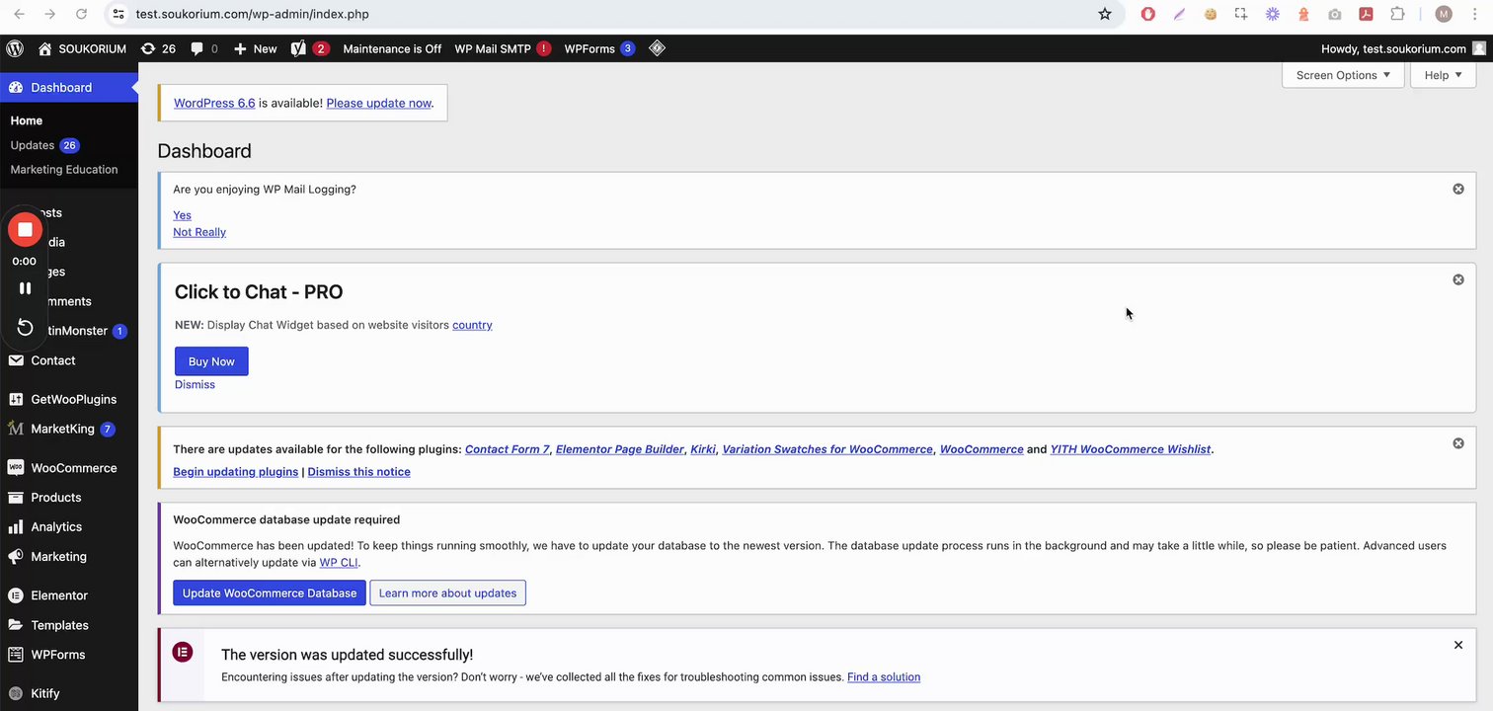This screenshot has height=711, width=1493.
Task: Click the country link
Action: coord(472,325)
